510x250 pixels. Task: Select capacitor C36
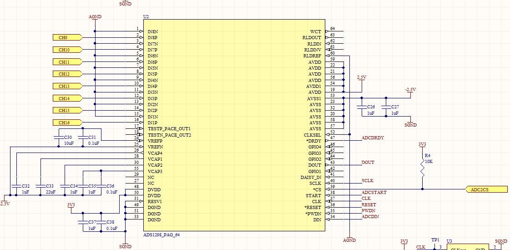(101, 186)
